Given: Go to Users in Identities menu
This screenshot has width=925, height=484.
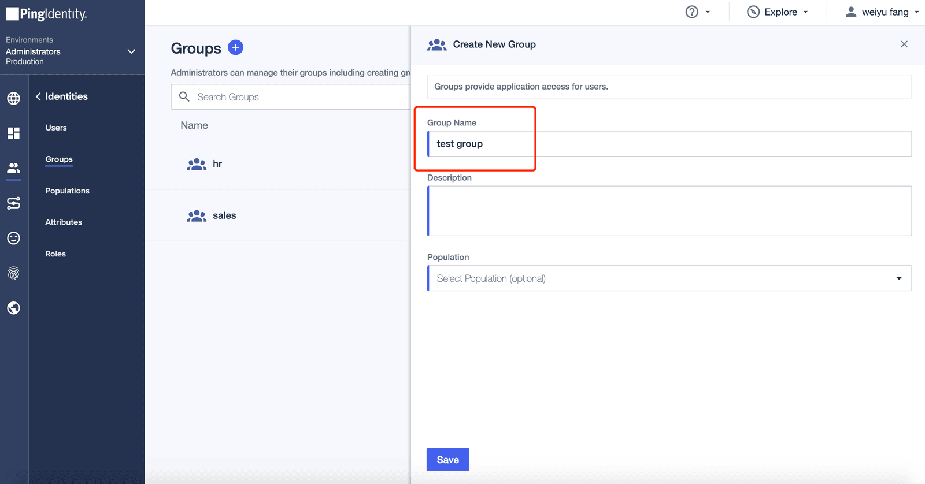Looking at the screenshot, I should click(56, 128).
